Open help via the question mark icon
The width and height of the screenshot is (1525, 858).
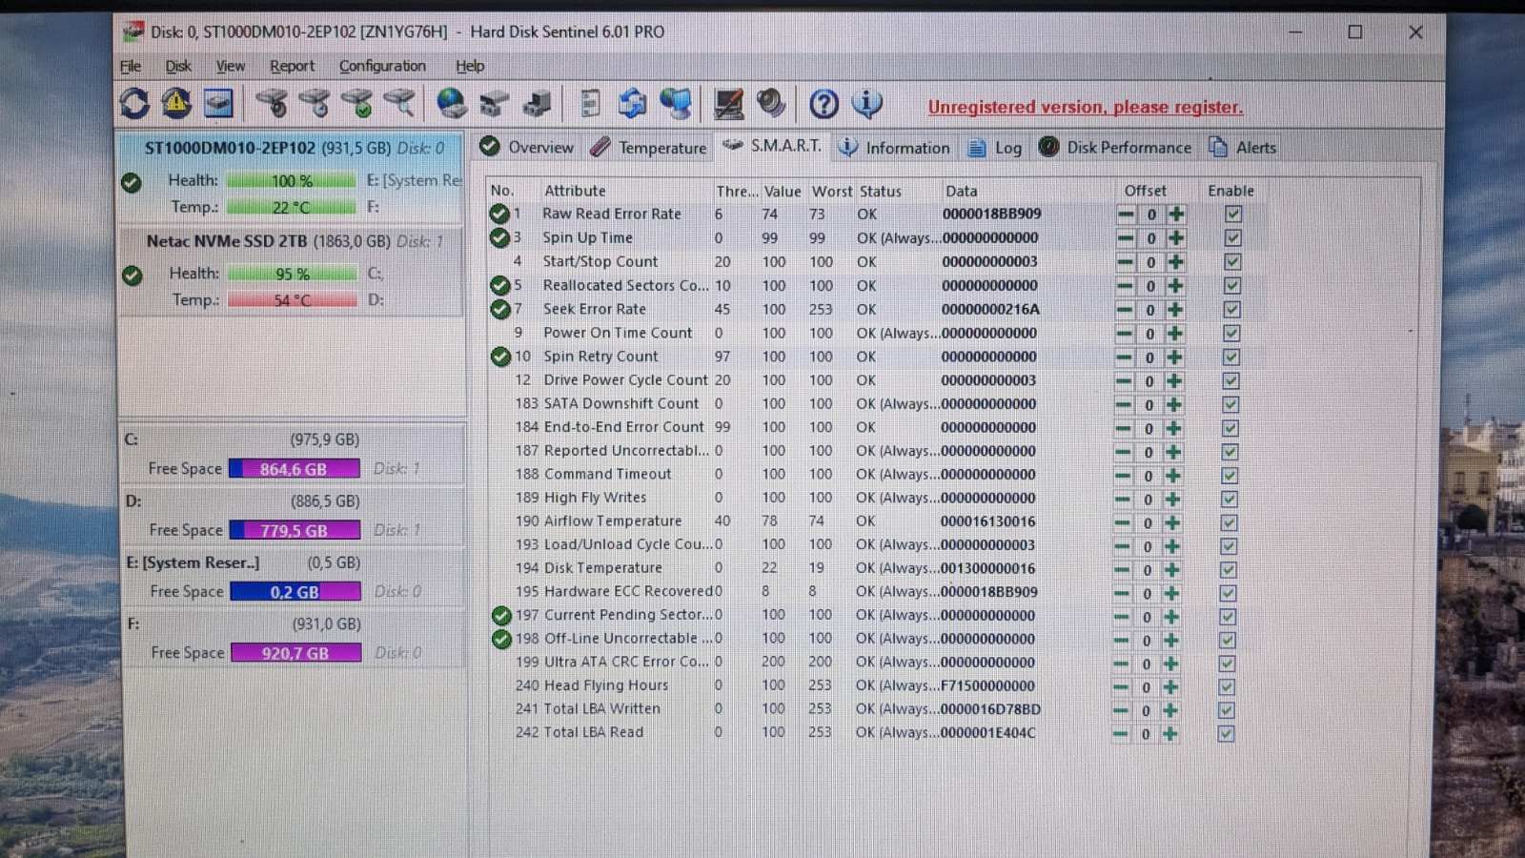tap(823, 103)
